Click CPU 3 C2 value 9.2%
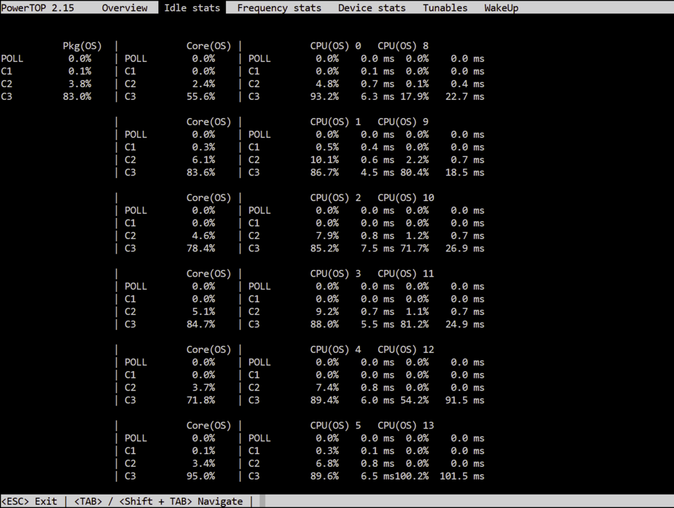This screenshot has height=508, width=674. [x=327, y=312]
